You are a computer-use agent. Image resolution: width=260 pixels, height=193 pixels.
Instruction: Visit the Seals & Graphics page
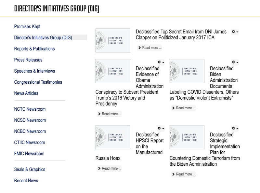(29, 169)
